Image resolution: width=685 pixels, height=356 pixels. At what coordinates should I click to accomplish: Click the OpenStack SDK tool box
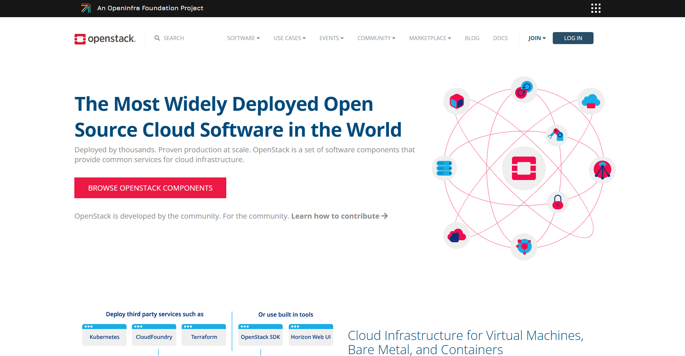click(x=261, y=335)
